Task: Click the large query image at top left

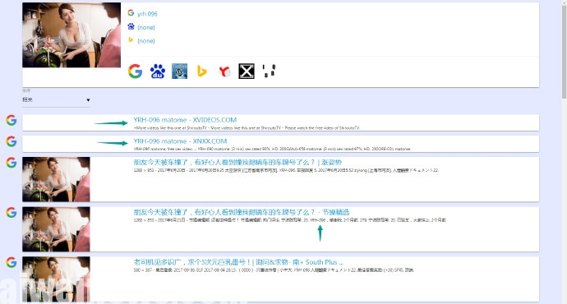Action: (x=71, y=35)
